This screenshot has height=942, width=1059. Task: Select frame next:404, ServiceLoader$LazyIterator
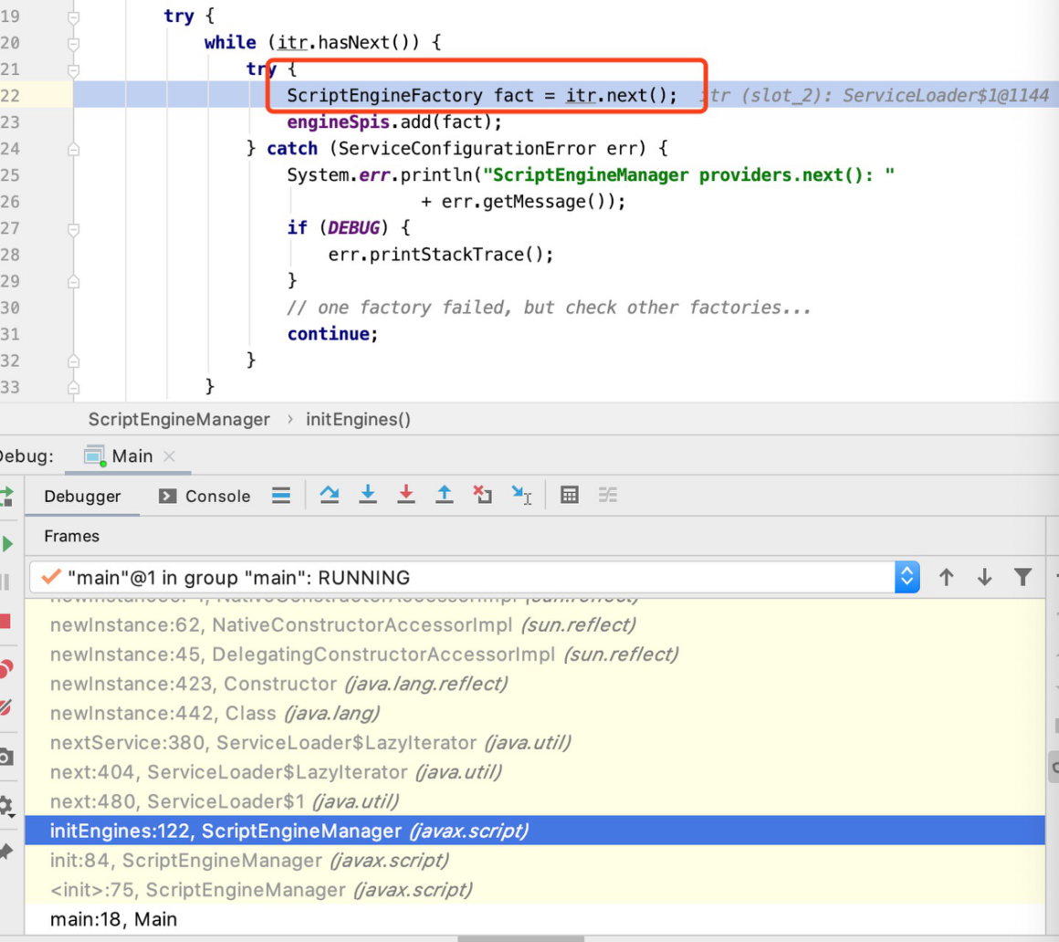pos(535,772)
